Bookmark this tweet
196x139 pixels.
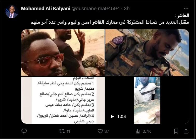coord(176,131)
